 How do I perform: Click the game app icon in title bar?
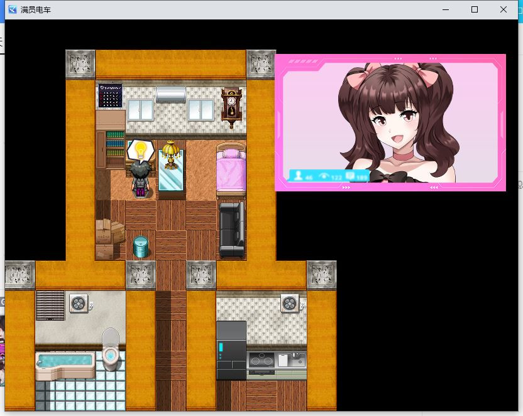[x=13, y=9]
